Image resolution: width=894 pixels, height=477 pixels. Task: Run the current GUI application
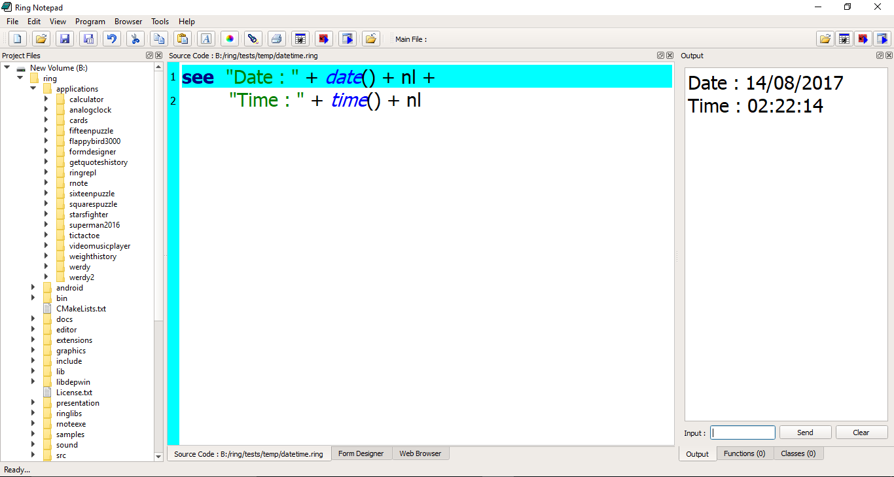(348, 39)
